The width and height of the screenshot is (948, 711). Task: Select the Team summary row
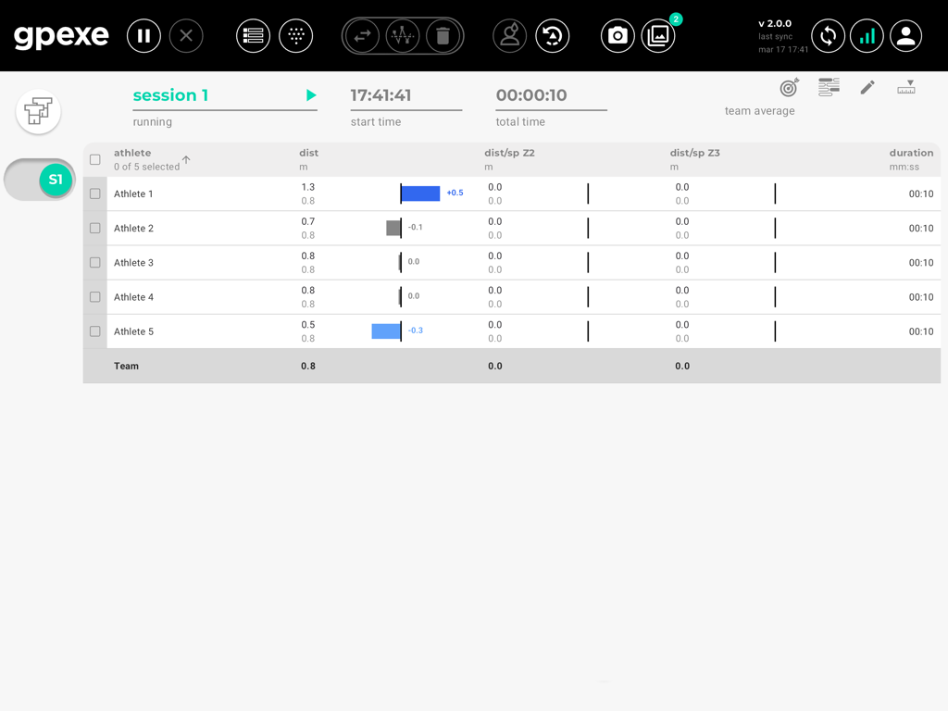click(x=126, y=366)
